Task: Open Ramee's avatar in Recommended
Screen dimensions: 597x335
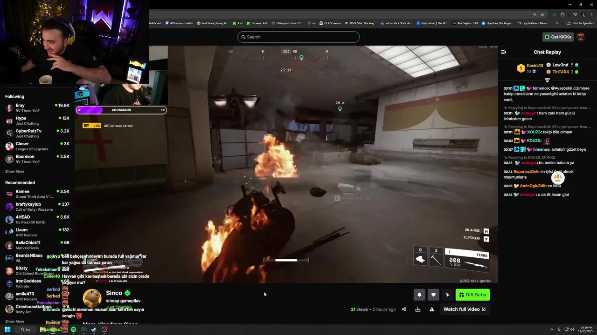Action: 9,194
